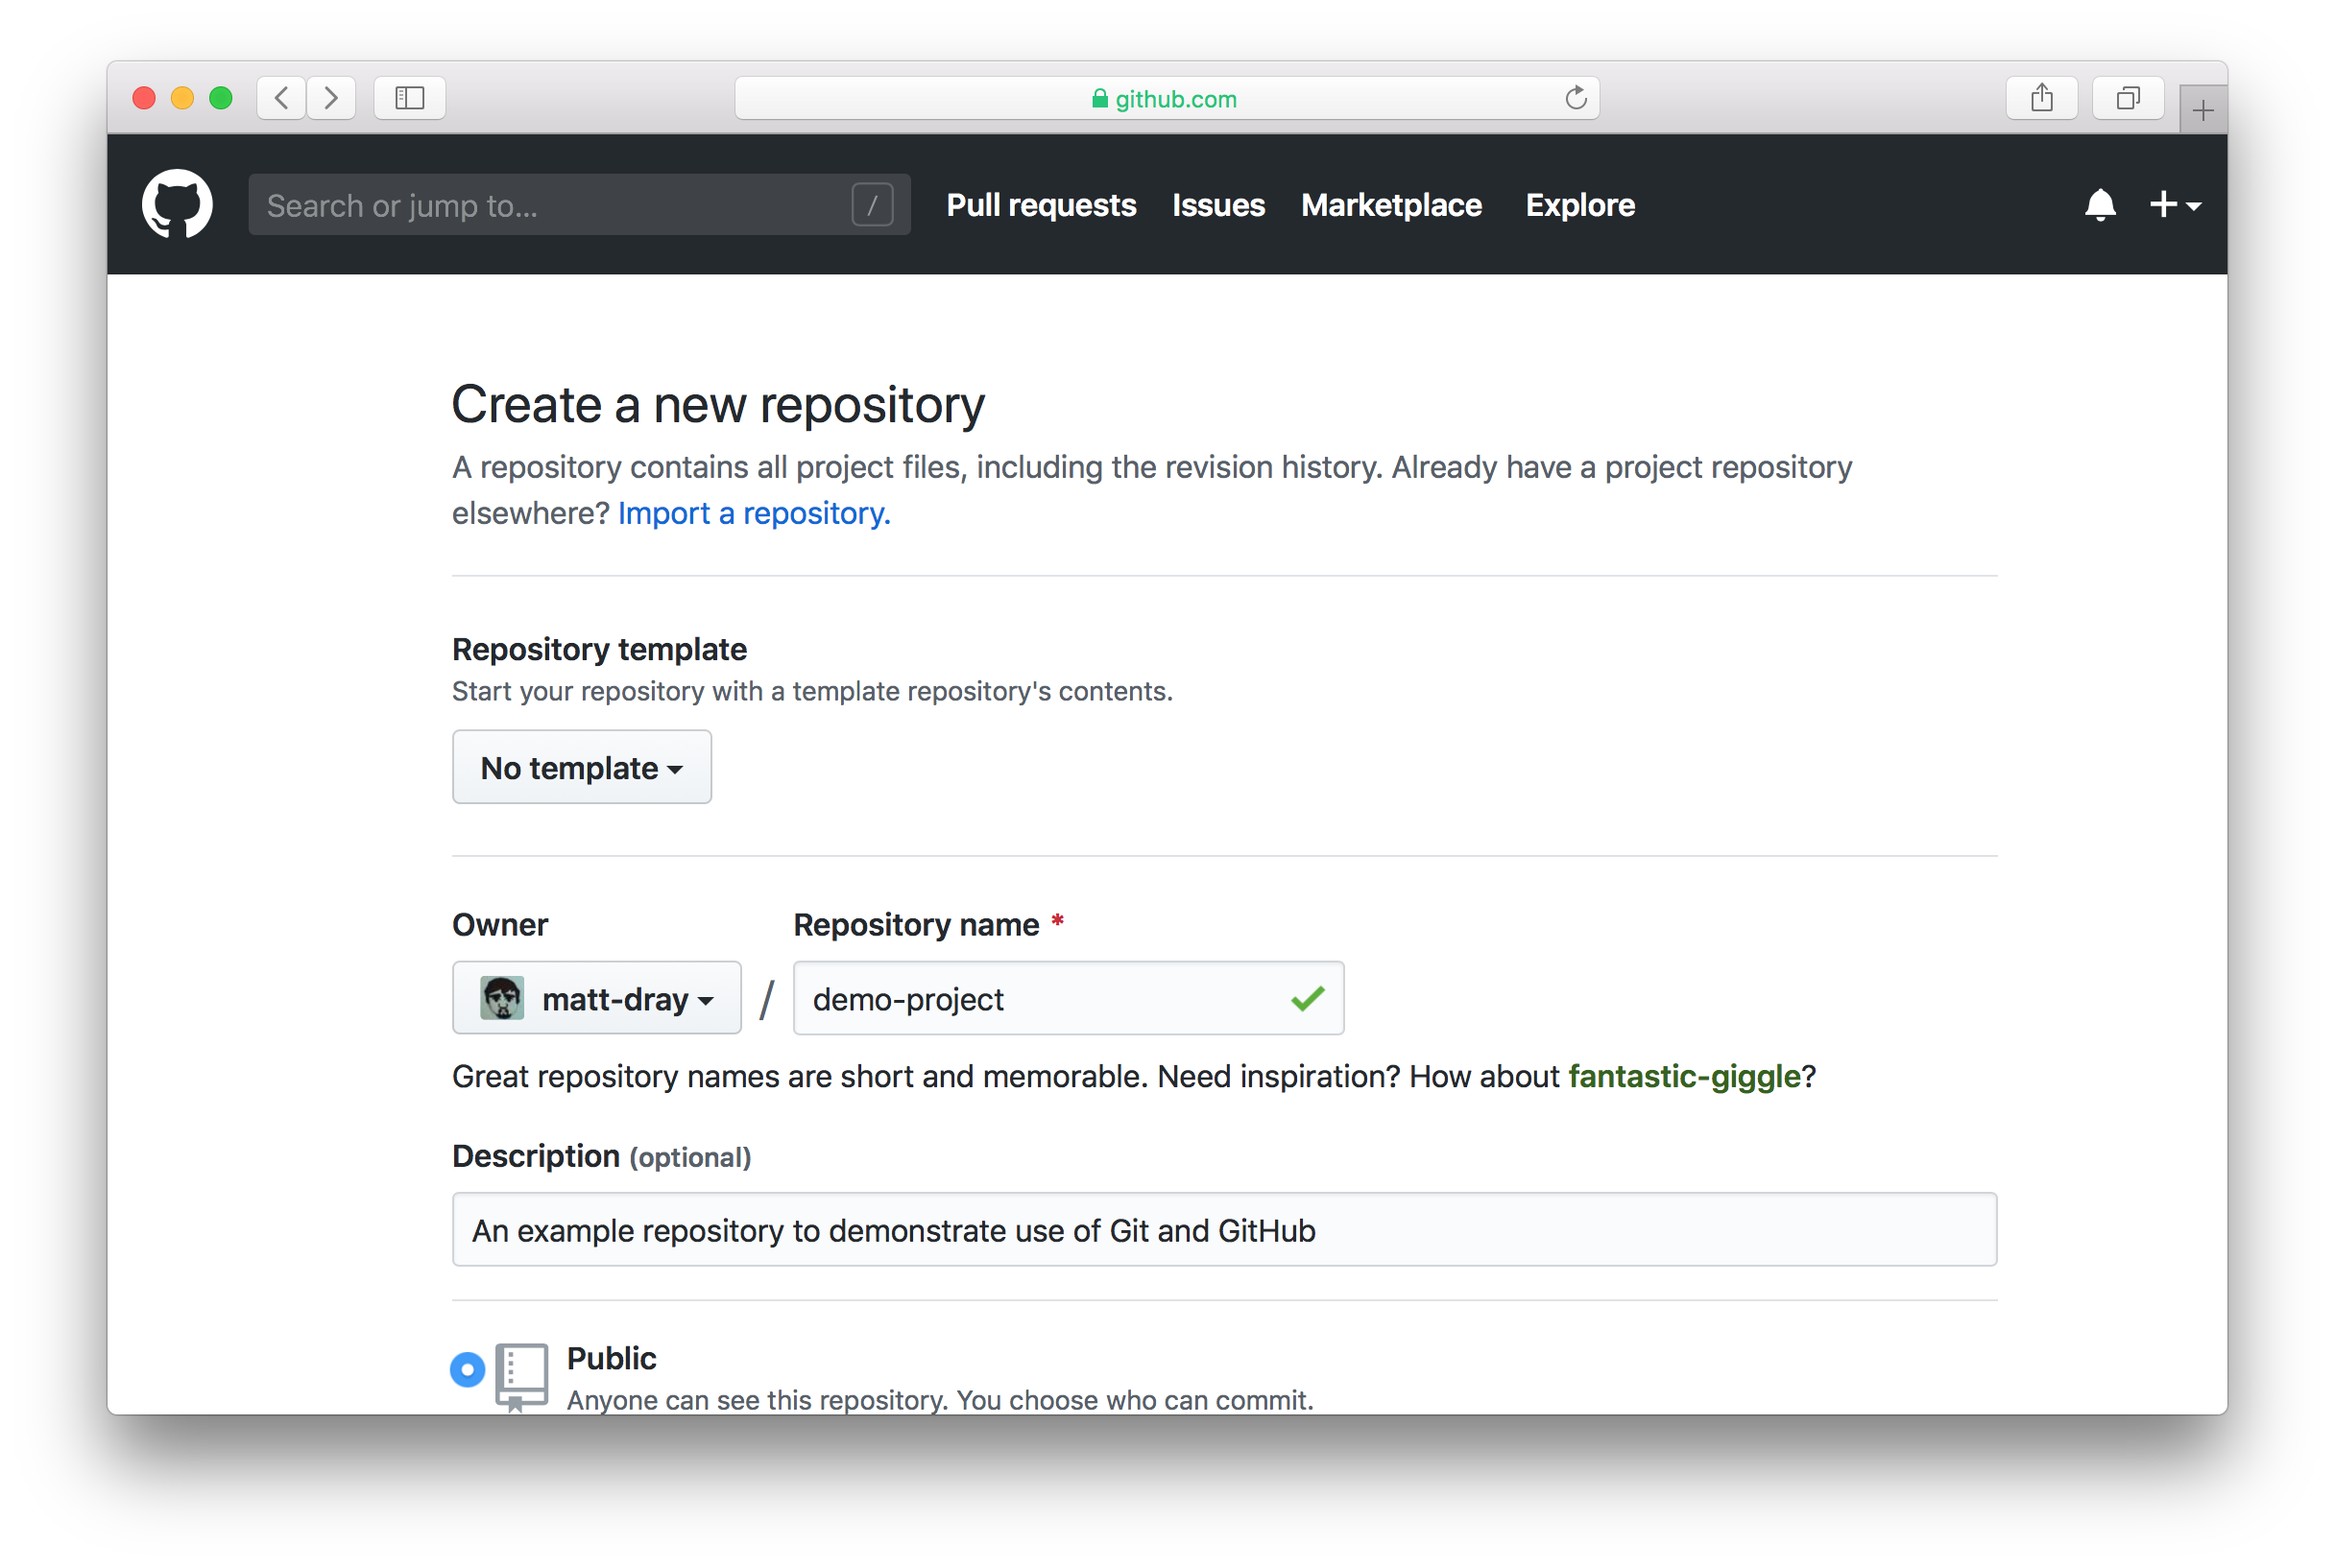Click the matt-dray avatar image
2335x1568 pixels.
(502, 998)
